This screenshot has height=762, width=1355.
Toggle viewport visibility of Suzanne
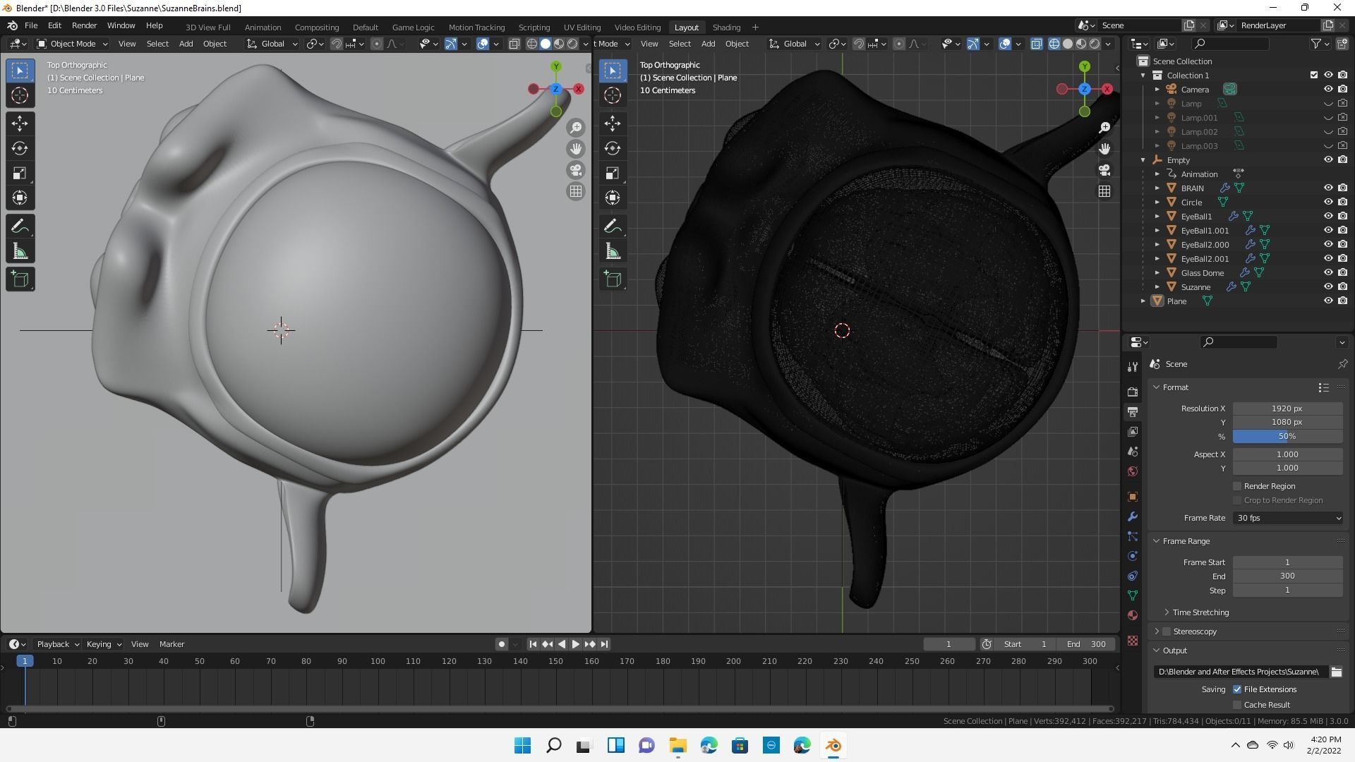(x=1327, y=287)
